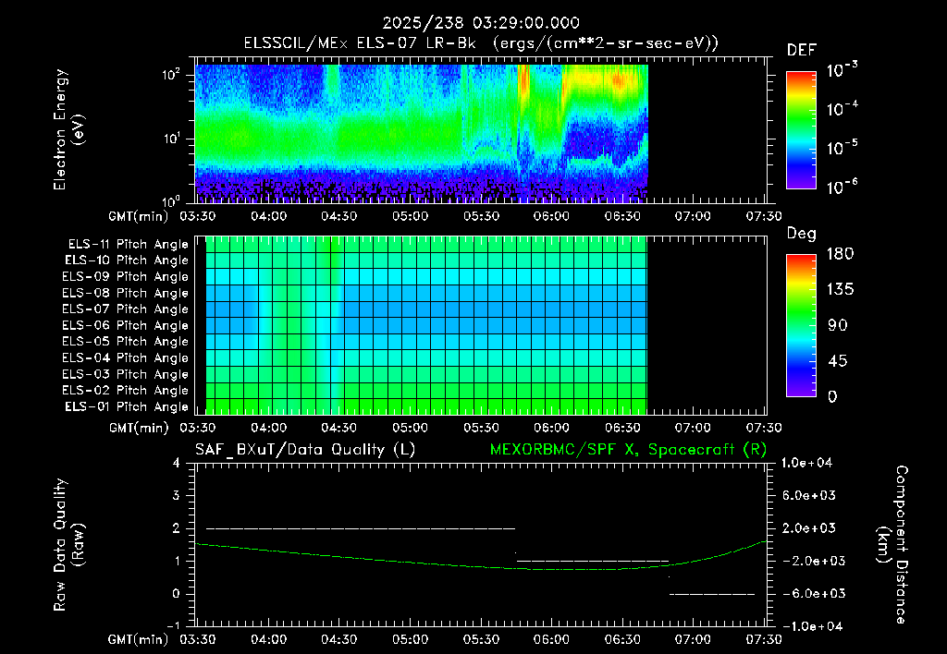
Task: Click the ELSSCIL/MEx ELS-07 LR-Bk plot title
Action: (x=481, y=43)
